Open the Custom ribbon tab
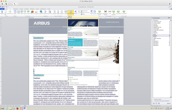Screen dimensions: 172x110 [x=49, y=9]
